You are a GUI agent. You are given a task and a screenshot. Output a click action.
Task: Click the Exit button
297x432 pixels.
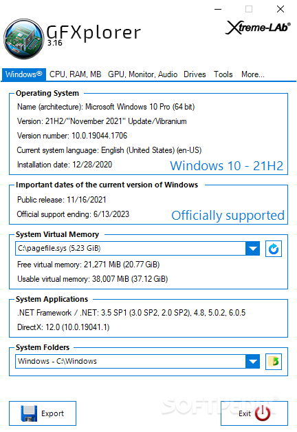[254, 413]
